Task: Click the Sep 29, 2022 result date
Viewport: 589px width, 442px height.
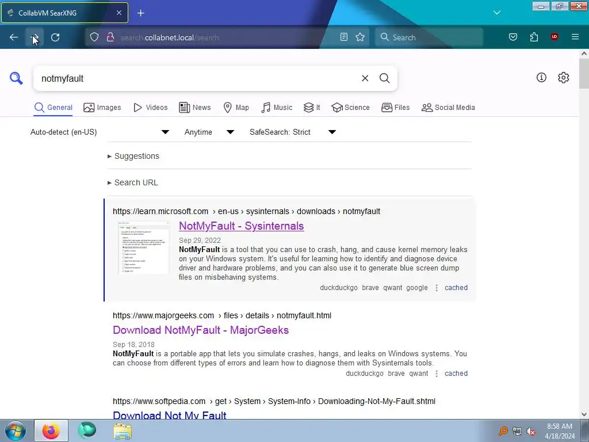Action: pos(200,241)
